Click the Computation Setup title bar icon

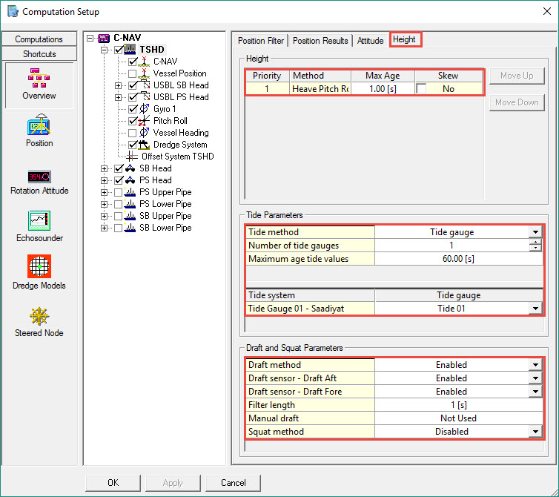[x=13, y=12]
